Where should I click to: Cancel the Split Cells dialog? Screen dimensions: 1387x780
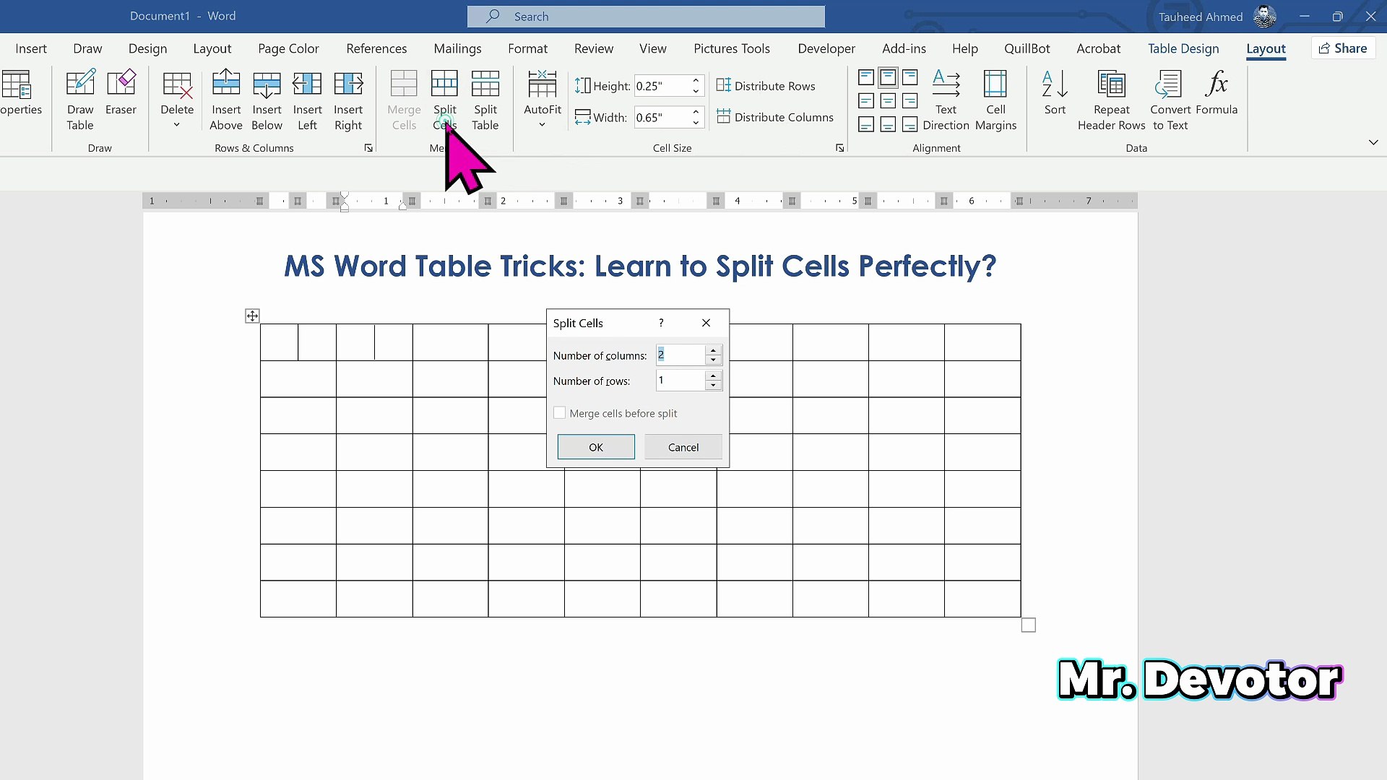click(683, 447)
